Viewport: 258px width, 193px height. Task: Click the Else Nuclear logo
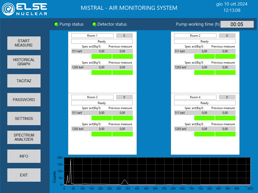24,9
